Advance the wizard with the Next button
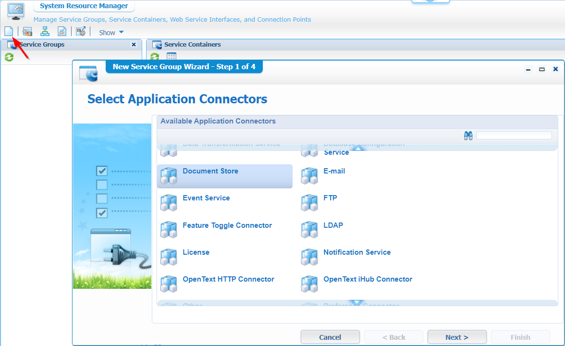 tap(456, 336)
